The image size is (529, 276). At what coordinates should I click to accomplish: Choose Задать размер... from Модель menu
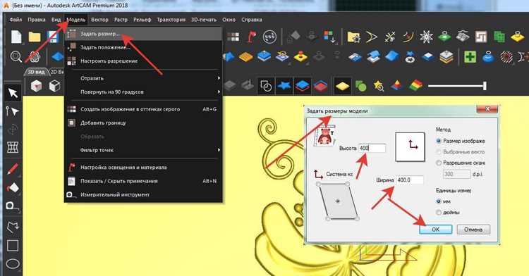144,34
